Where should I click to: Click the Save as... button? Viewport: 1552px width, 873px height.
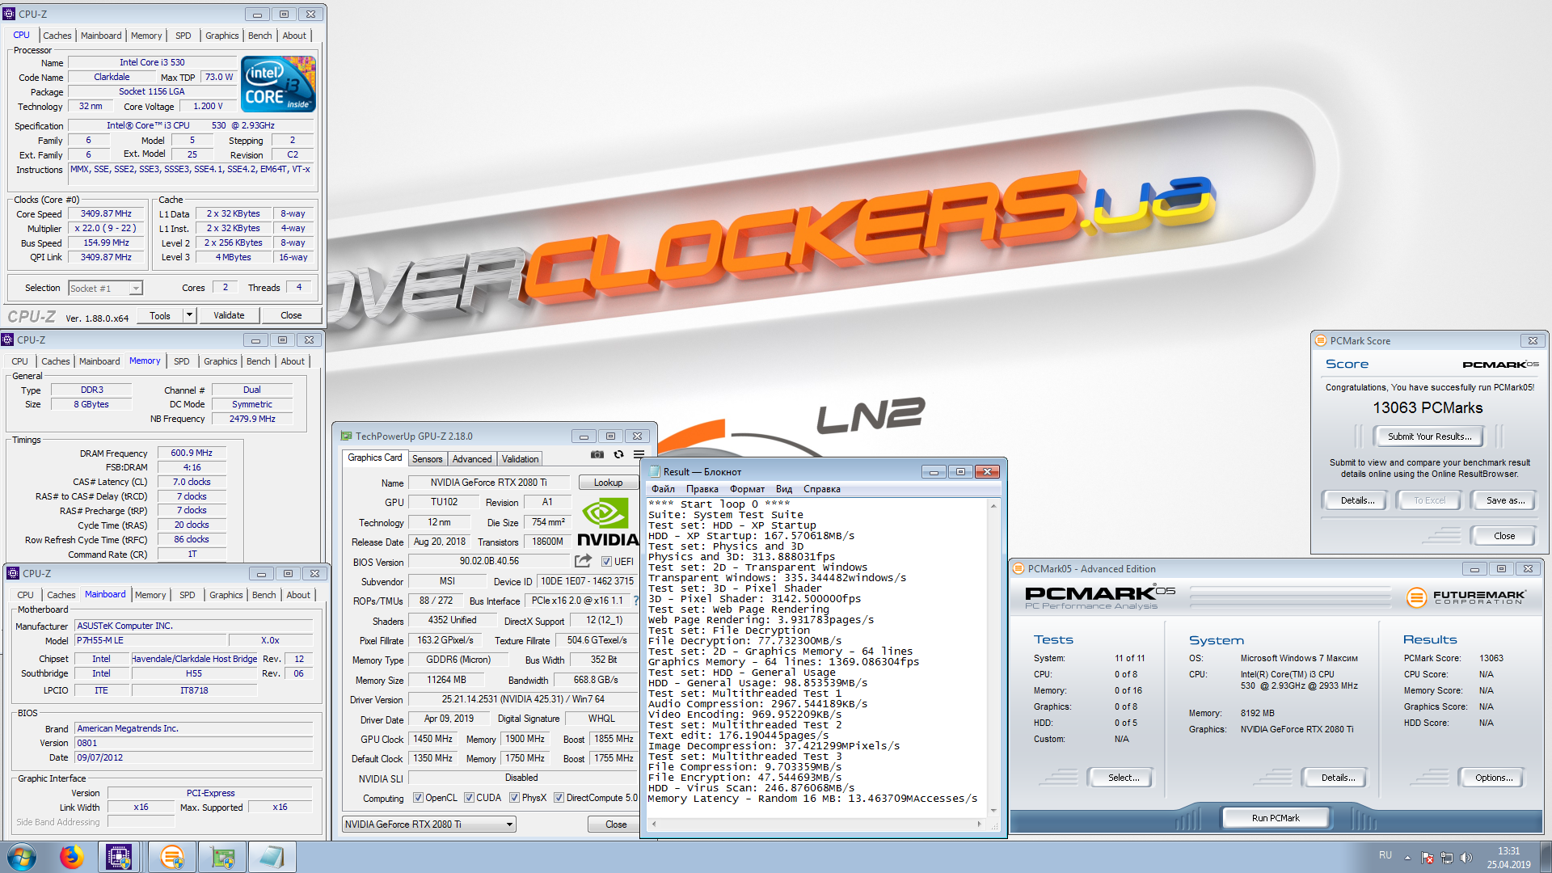pyautogui.click(x=1504, y=500)
